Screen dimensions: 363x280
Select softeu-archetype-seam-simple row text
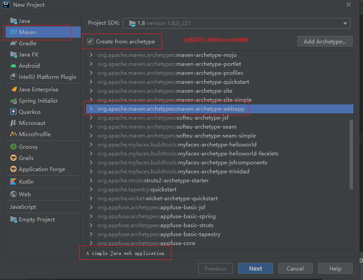tap(177, 135)
